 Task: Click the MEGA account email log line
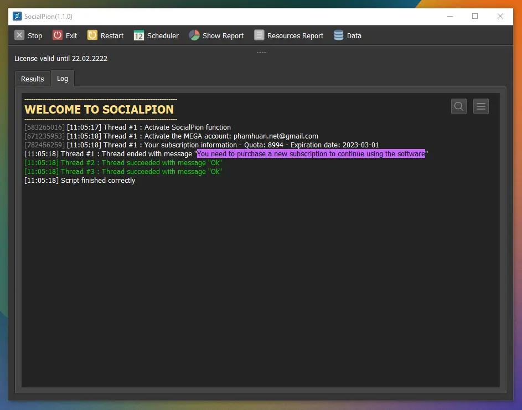[171, 136]
